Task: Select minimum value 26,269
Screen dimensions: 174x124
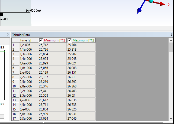Action: [x=52, y=82]
